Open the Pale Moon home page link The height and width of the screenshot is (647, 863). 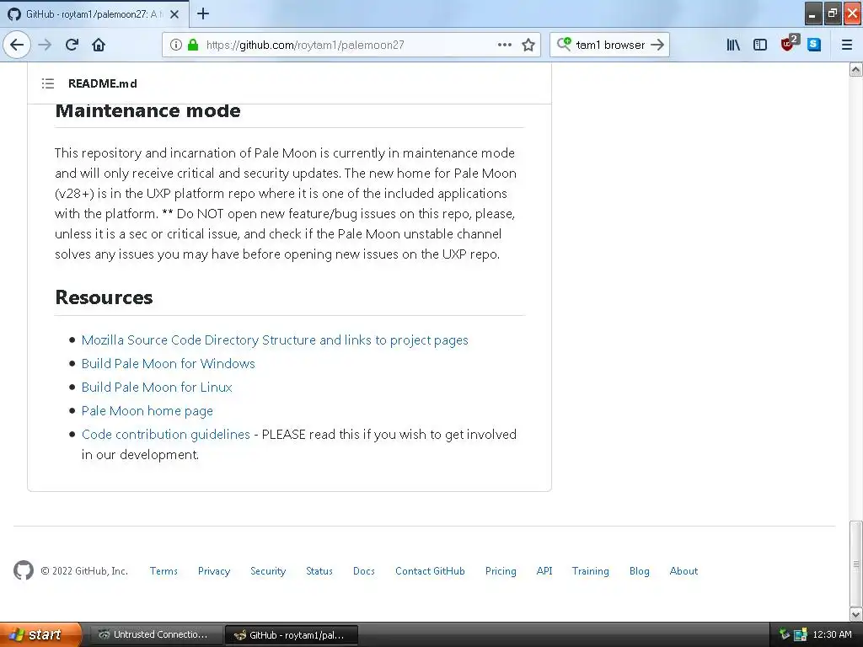147,411
